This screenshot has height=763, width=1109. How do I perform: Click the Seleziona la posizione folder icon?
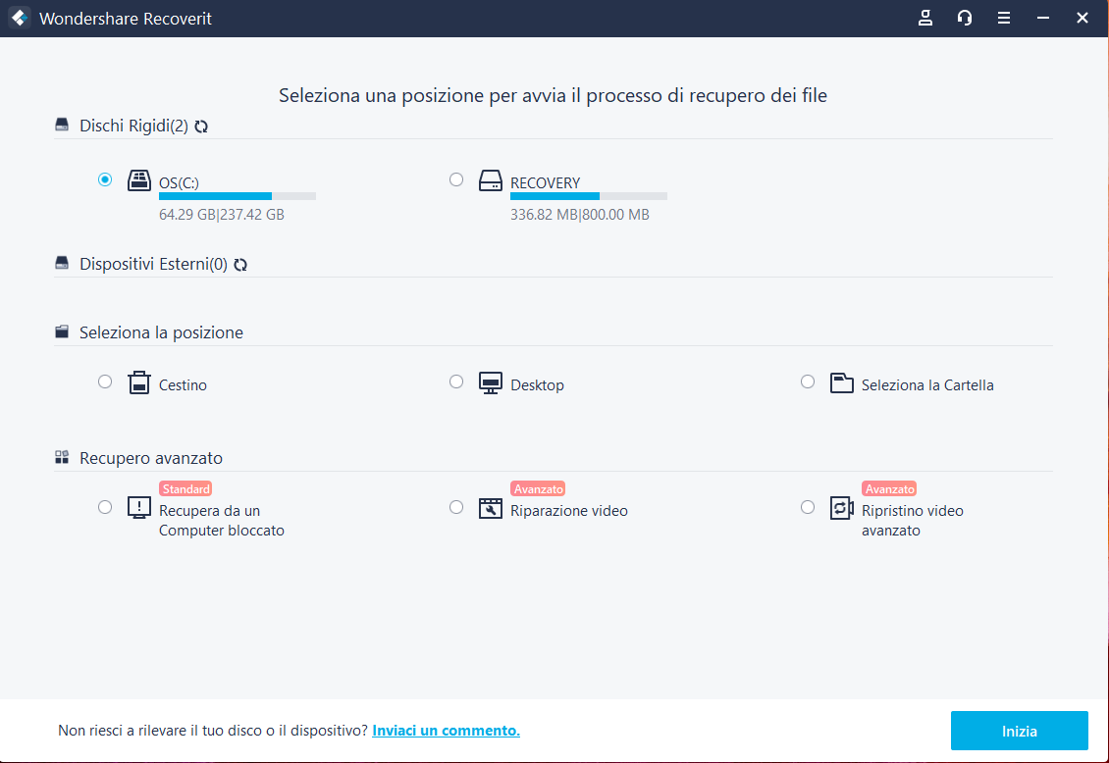[x=62, y=332]
